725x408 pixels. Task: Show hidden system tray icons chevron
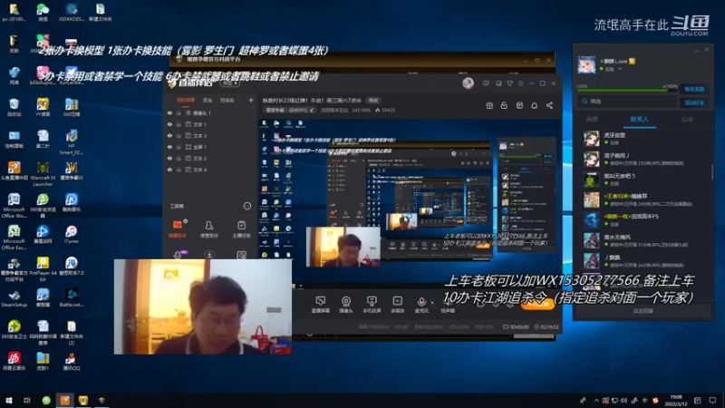coord(596,401)
